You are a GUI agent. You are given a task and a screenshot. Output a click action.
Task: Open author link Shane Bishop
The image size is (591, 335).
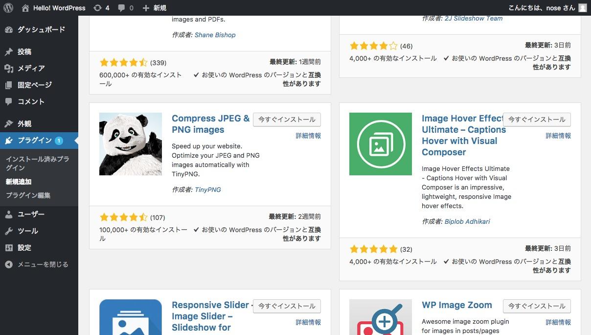pos(215,35)
